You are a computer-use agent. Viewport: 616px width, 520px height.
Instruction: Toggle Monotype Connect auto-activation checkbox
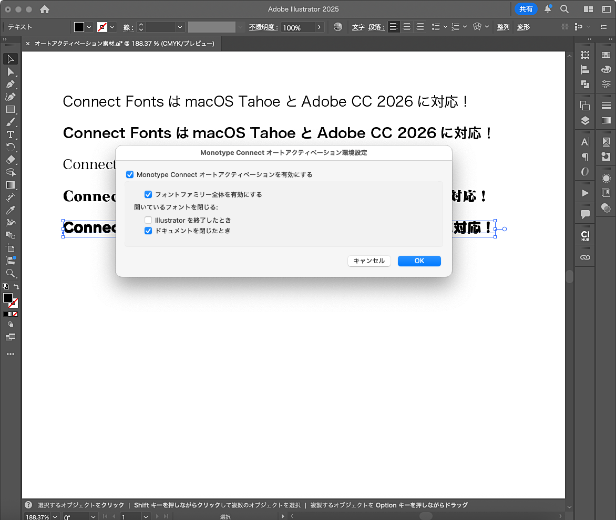(130, 174)
